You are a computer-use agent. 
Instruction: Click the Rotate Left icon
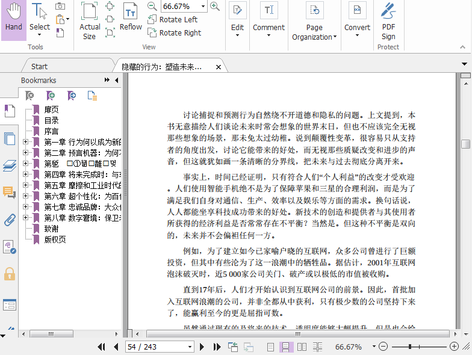pos(153,20)
